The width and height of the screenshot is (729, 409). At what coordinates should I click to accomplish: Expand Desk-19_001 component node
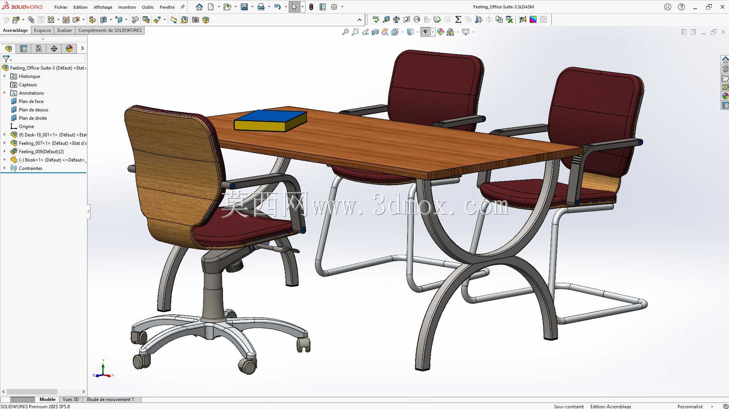click(5, 135)
